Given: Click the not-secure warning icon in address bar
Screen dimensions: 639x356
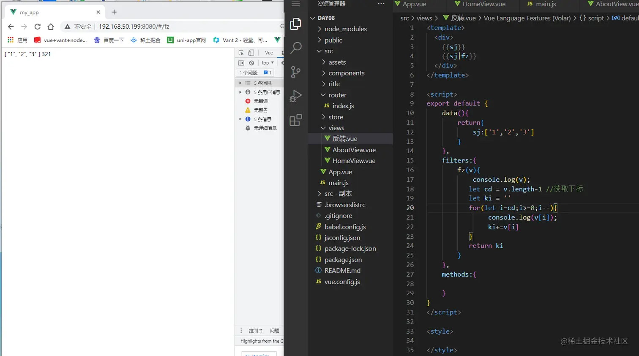Looking at the screenshot, I should [67, 27].
